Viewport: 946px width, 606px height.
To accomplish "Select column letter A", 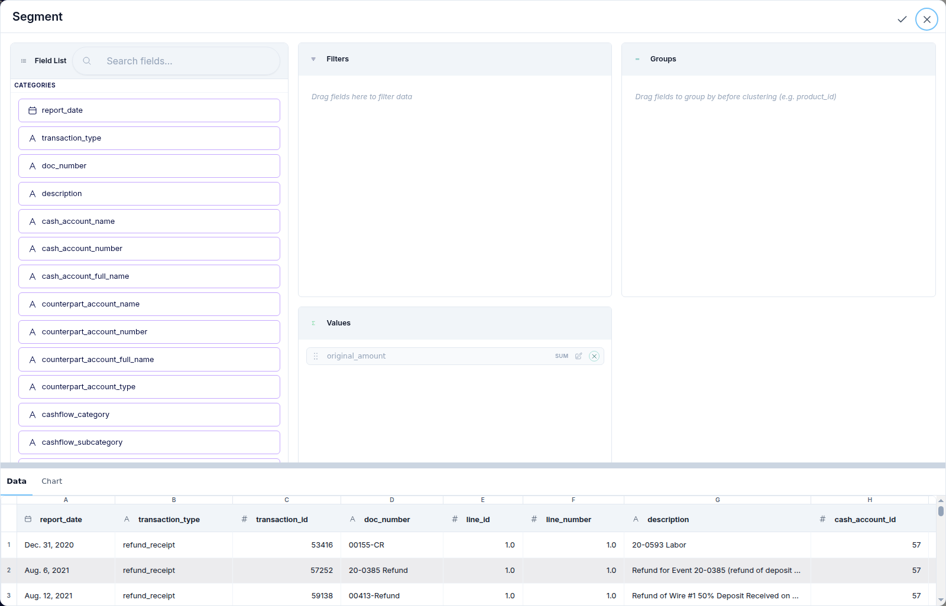I will pos(66,500).
